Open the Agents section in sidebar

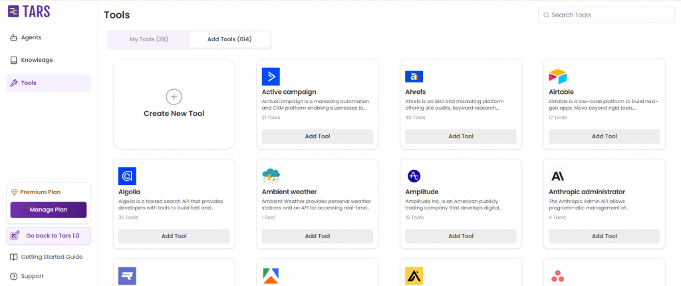(31, 37)
